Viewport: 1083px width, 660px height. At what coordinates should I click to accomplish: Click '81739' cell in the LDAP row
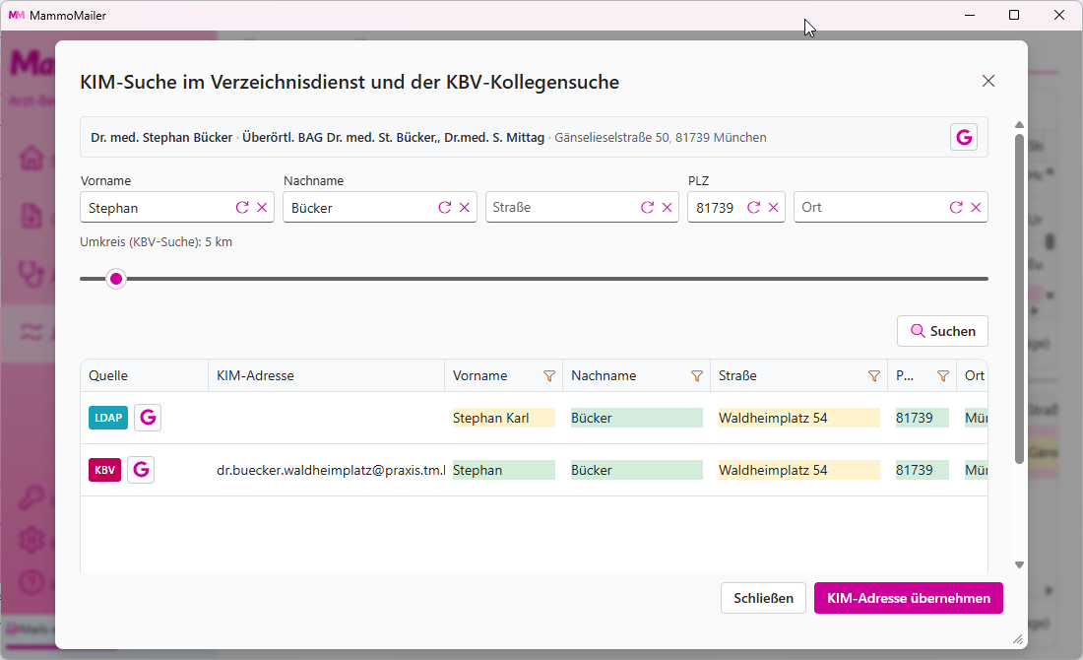(x=923, y=418)
